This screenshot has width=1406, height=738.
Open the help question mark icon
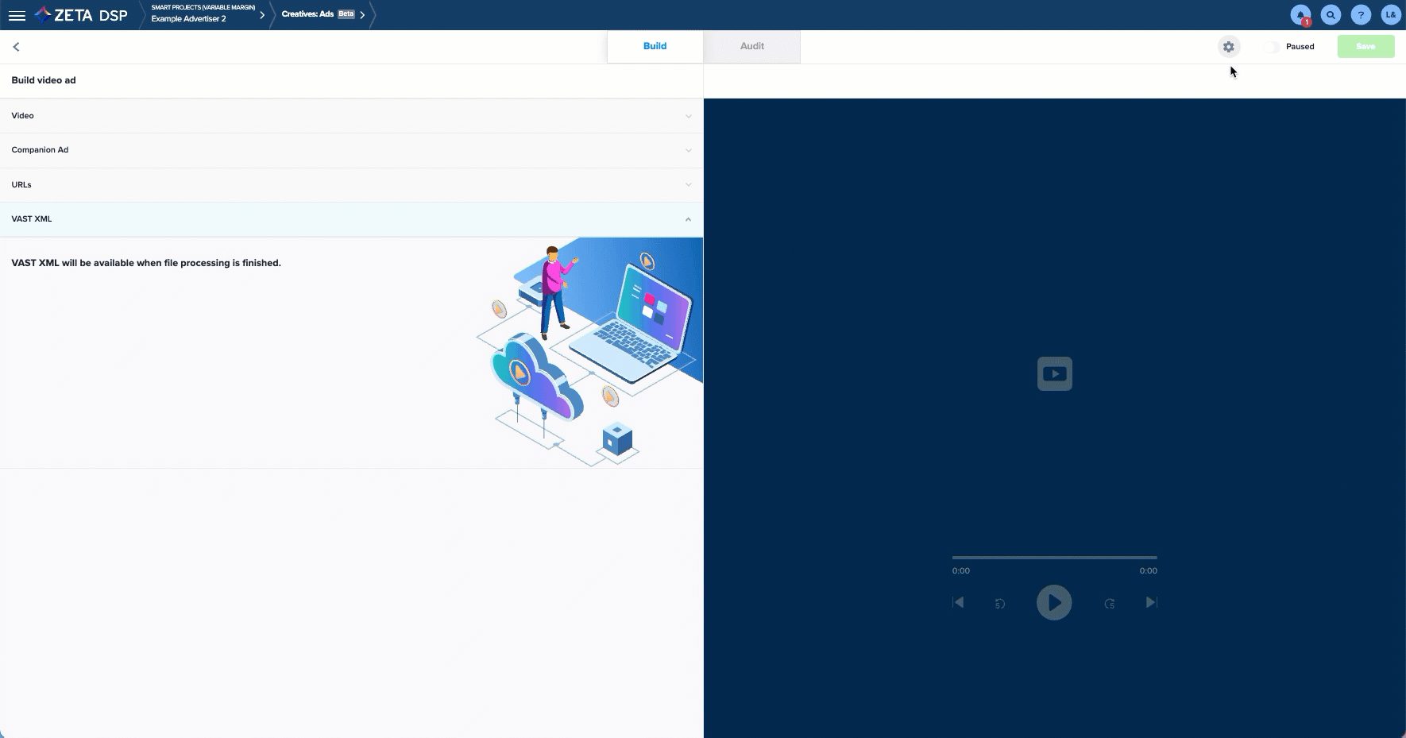1361,15
